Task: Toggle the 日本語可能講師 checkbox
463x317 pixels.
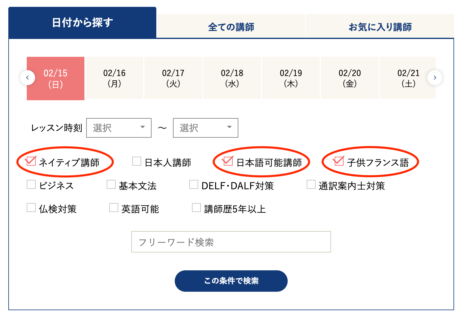Action: click(x=228, y=161)
